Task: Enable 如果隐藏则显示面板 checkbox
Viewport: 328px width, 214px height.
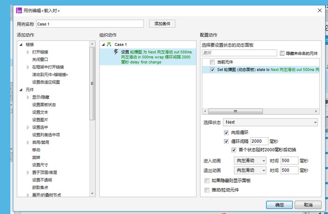Action: (207, 181)
